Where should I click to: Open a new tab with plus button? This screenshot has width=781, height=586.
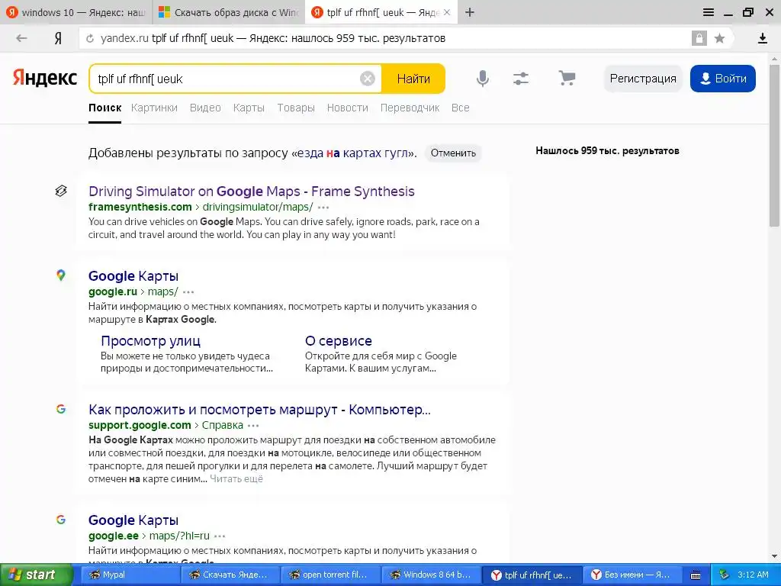coord(470,12)
